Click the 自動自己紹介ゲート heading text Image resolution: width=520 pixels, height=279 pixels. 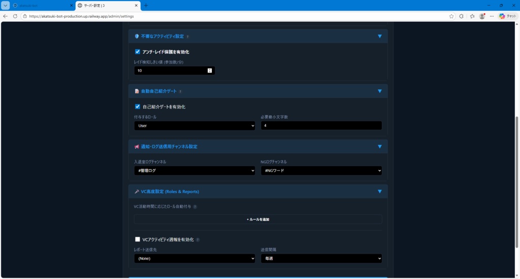(x=159, y=91)
